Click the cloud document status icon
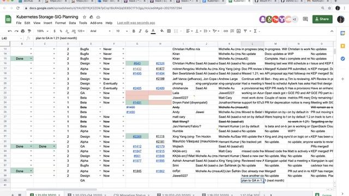This screenshot has width=349, height=196. point(98,17)
